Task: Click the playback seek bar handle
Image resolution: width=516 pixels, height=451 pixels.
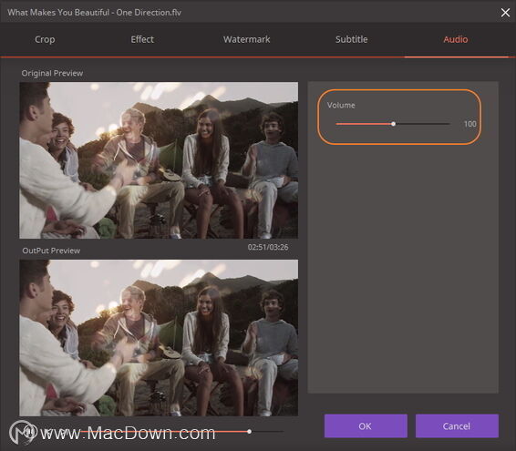Action: (x=249, y=431)
